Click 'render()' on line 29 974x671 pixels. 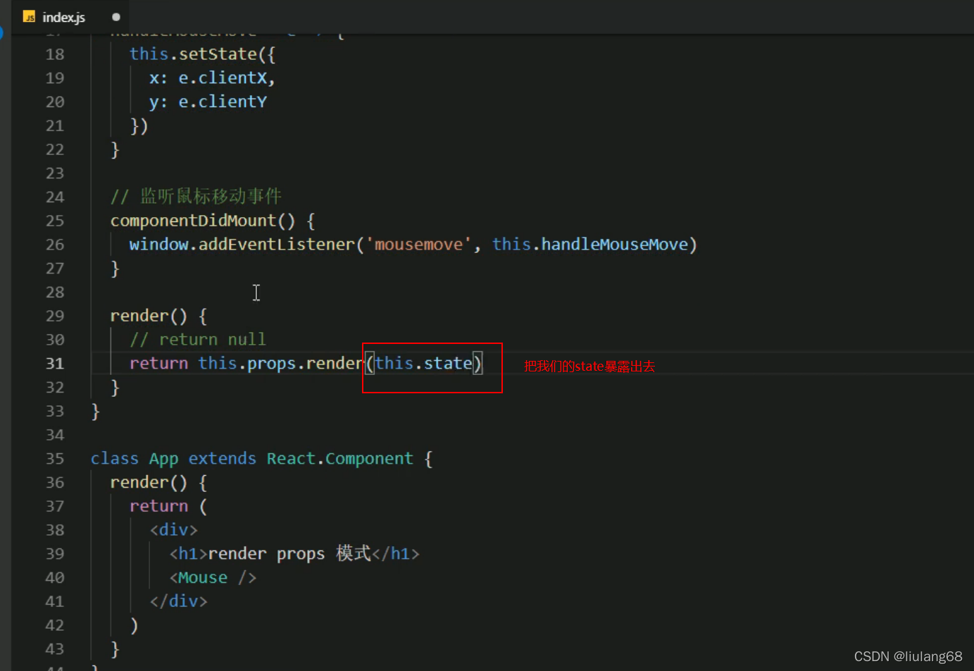click(x=149, y=316)
